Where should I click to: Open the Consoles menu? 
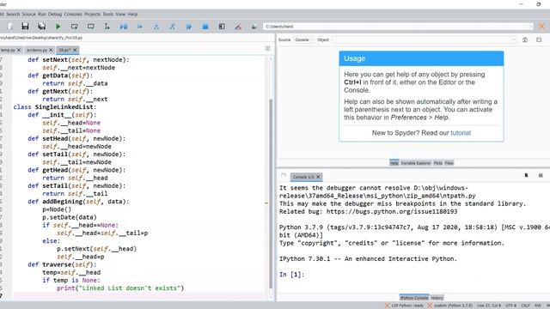[73, 15]
